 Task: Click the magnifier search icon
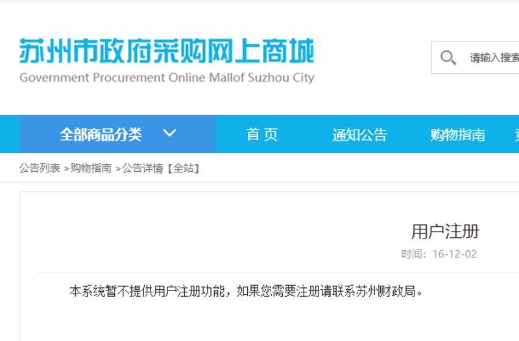click(x=448, y=58)
